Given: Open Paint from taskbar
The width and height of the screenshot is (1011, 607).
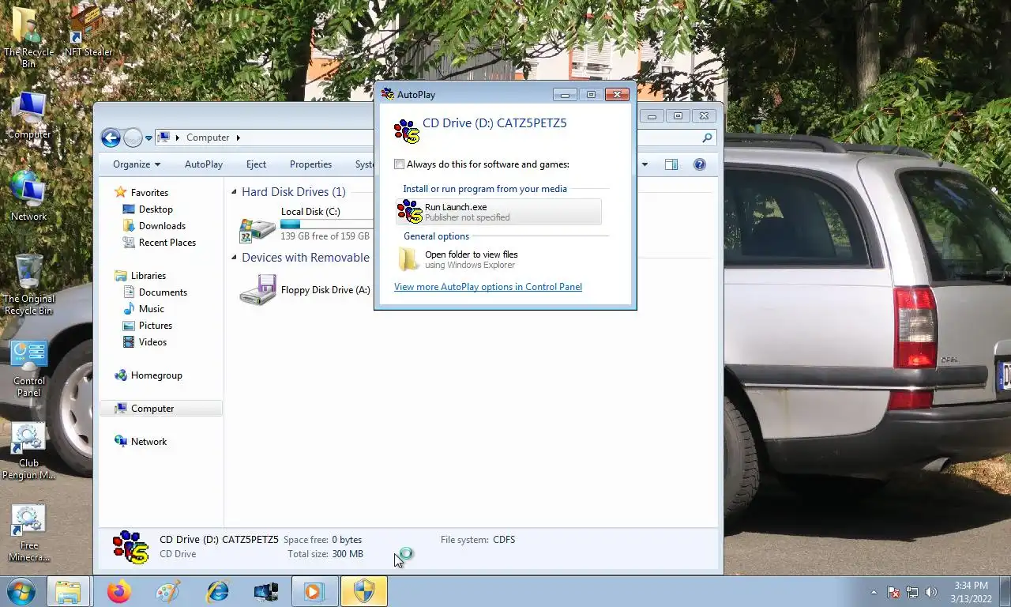Looking at the screenshot, I should (x=167, y=591).
